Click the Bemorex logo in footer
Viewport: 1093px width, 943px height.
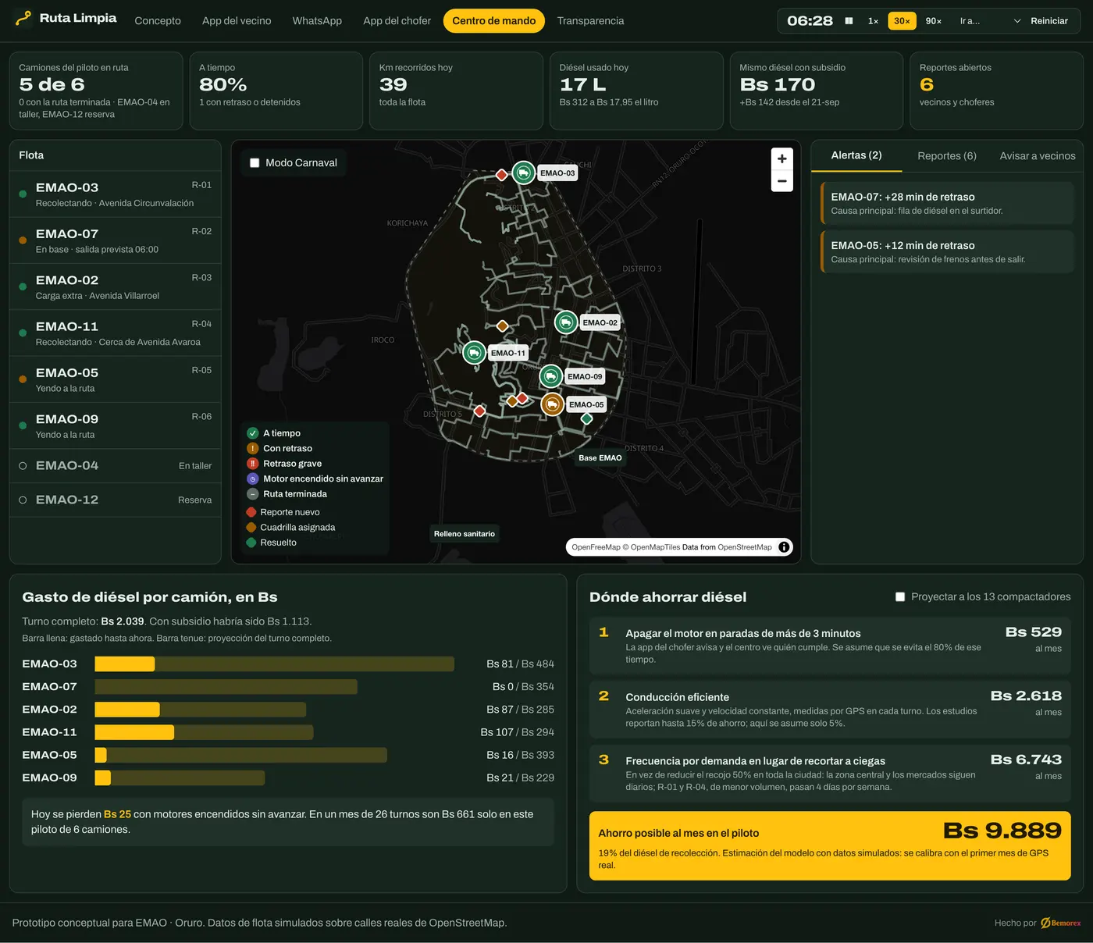[1061, 923]
